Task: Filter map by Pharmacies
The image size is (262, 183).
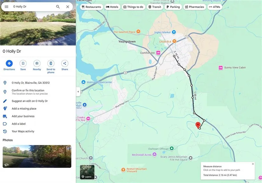Action: pos(194,7)
